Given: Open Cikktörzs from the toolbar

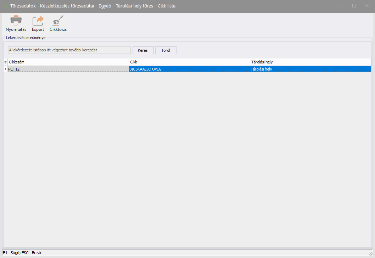Looking at the screenshot, I should (58, 21).
